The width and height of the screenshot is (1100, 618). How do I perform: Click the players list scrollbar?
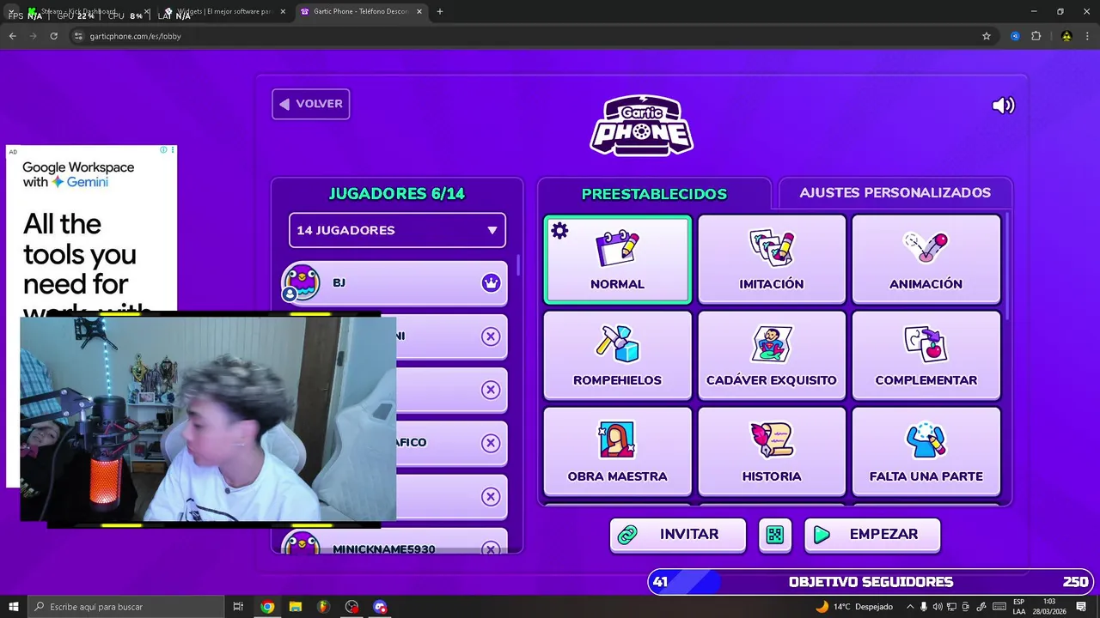tap(517, 265)
